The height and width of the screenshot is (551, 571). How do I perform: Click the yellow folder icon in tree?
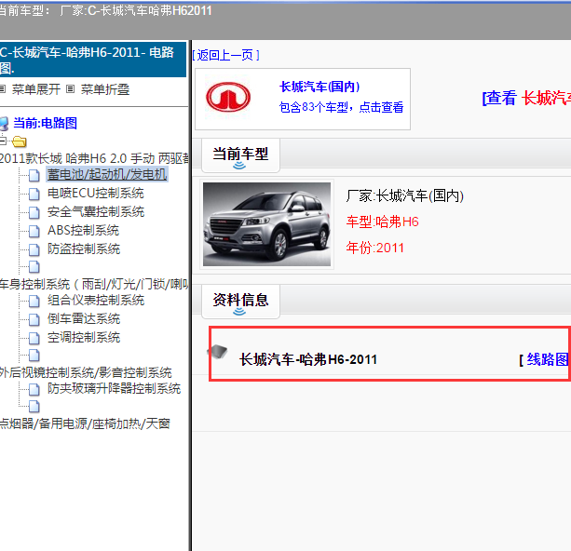[19, 141]
